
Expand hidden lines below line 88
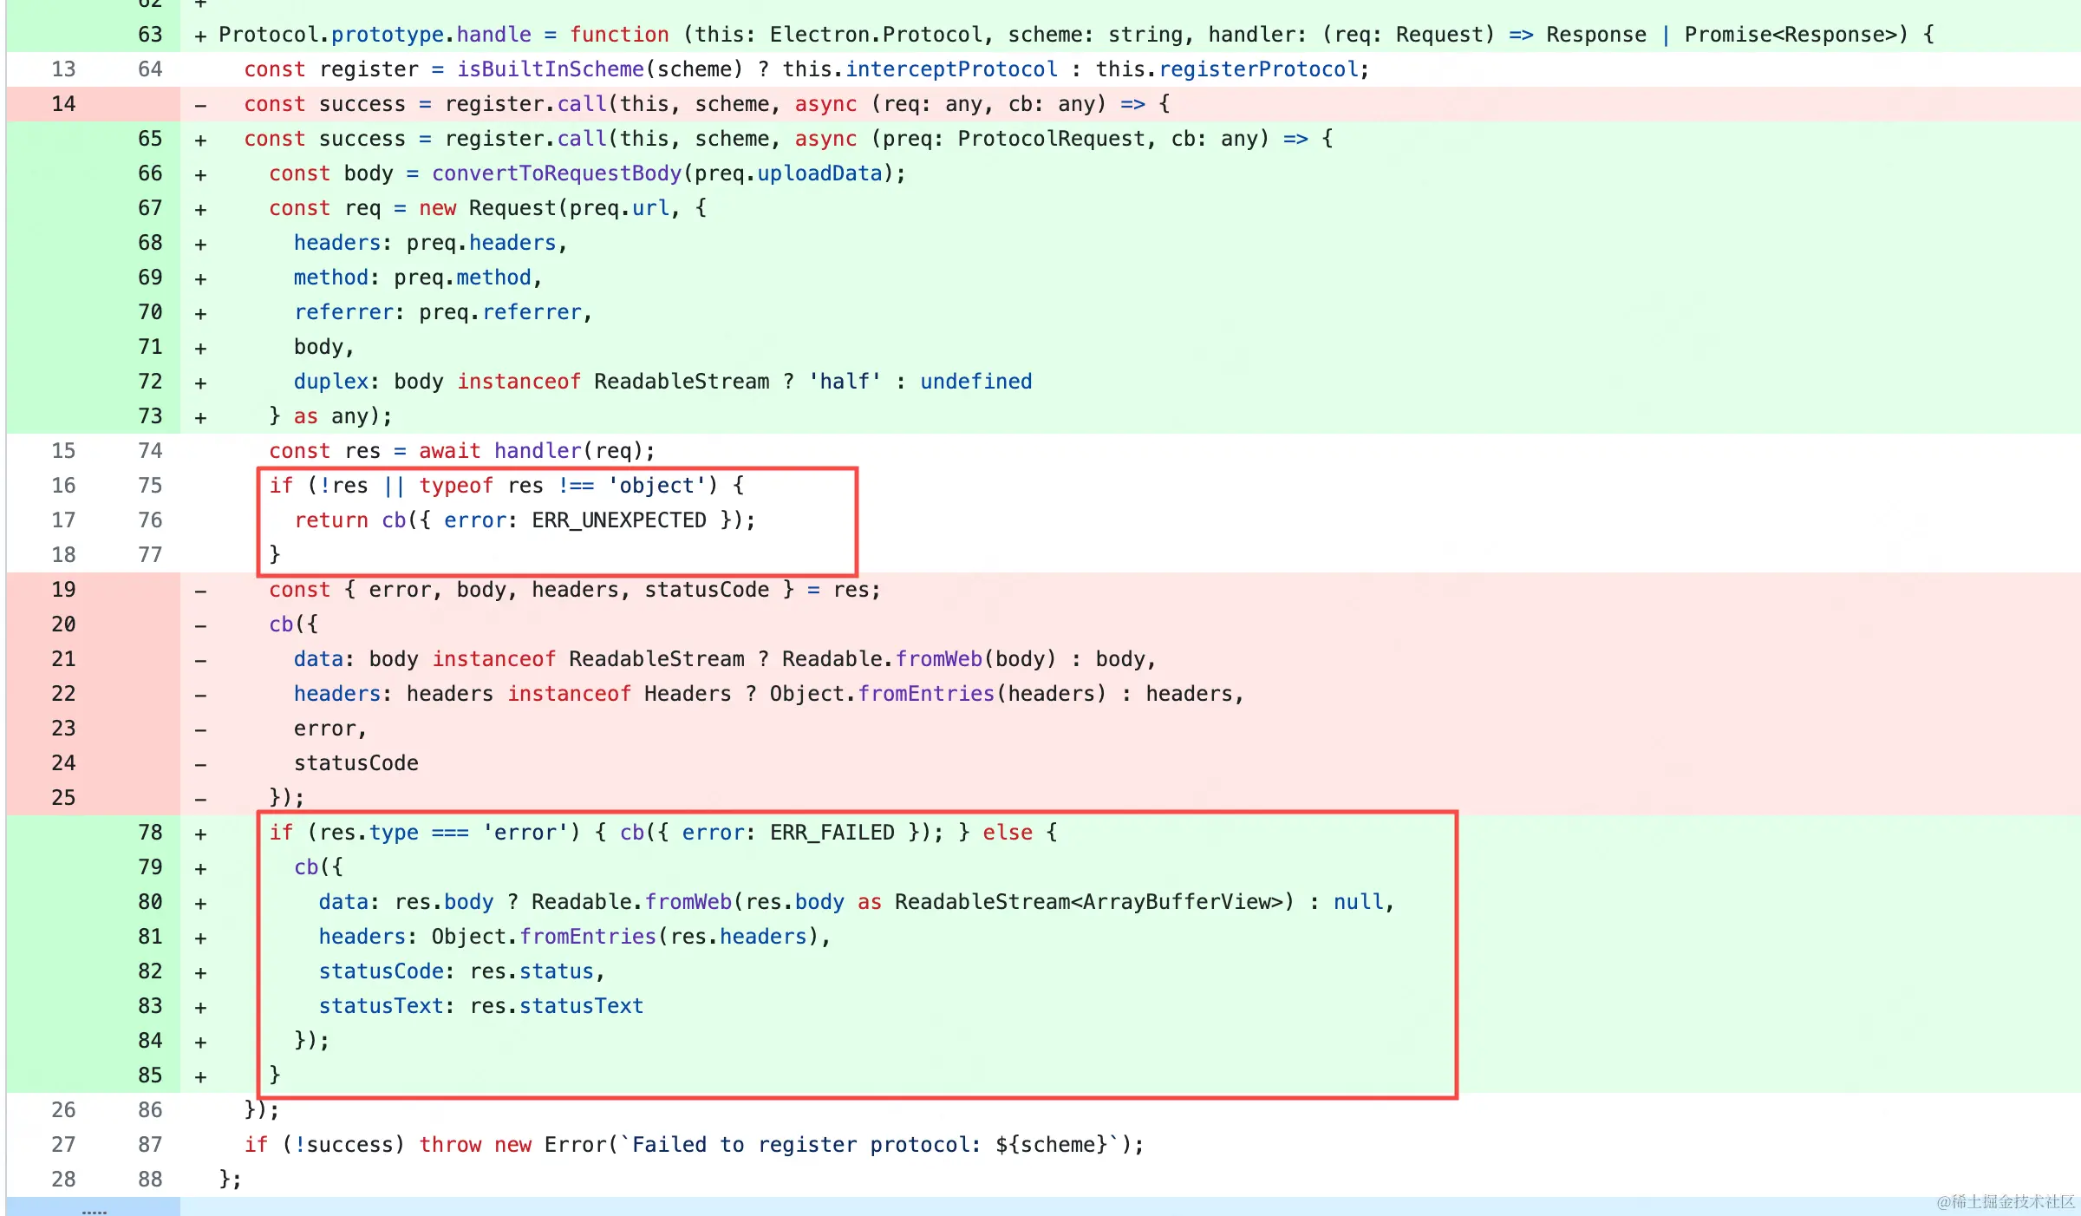94,1207
